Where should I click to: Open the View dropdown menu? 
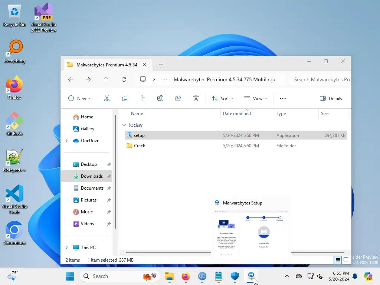[x=256, y=98]
